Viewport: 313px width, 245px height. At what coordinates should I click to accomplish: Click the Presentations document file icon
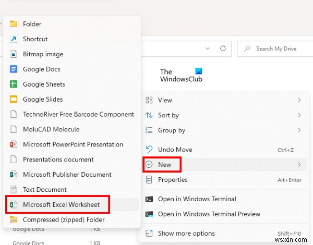(x=14, y=160)
